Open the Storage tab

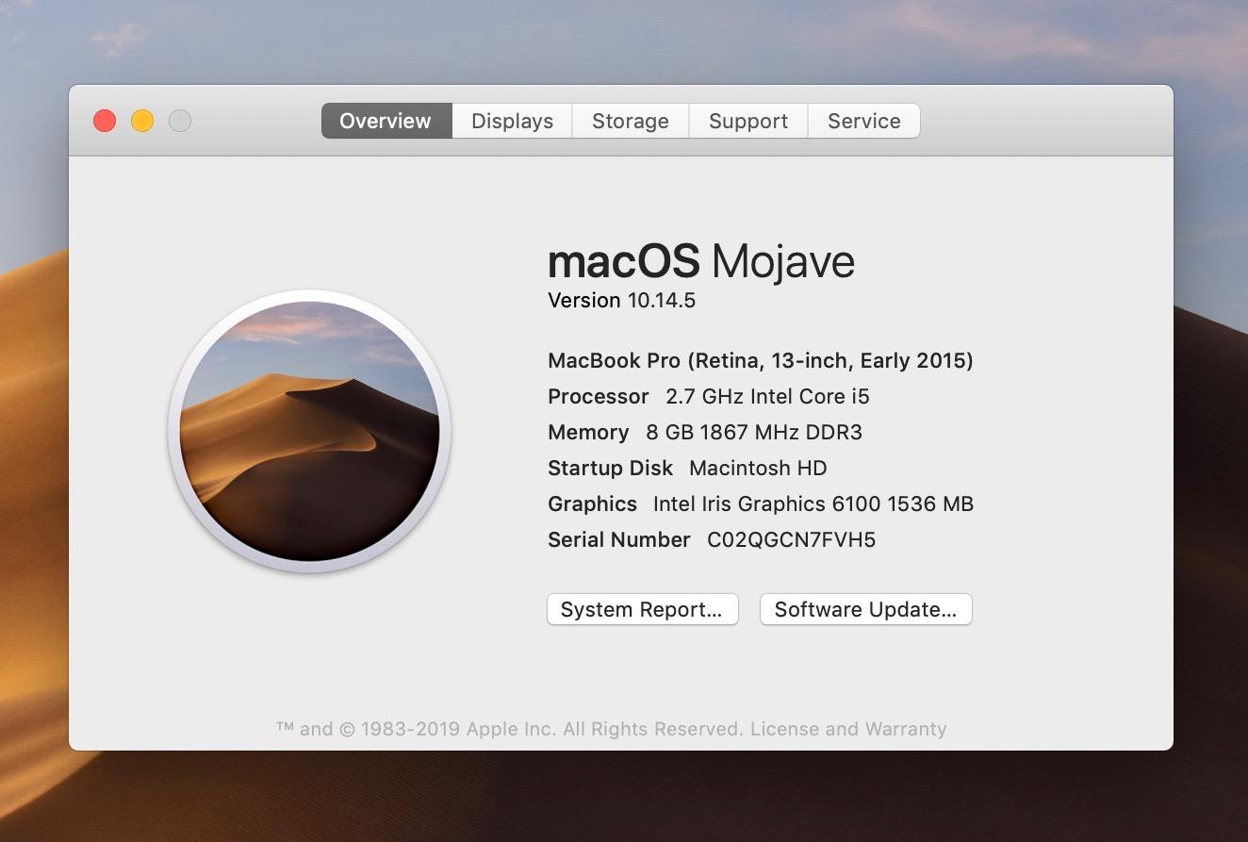point(631,121)
